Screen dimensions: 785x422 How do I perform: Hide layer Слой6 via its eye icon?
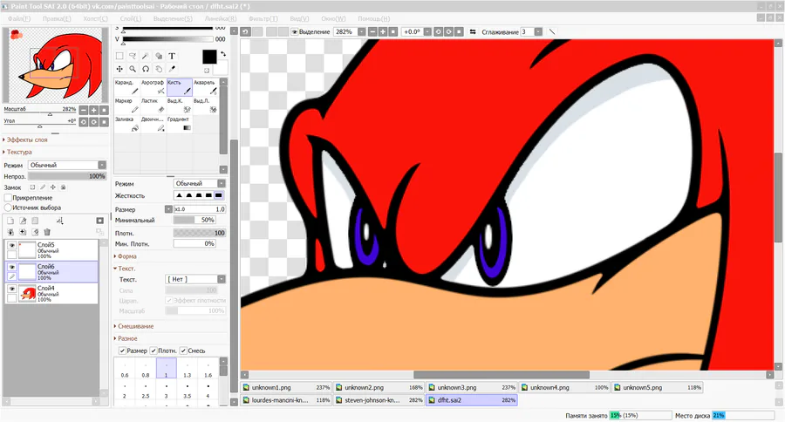(11, 267)
